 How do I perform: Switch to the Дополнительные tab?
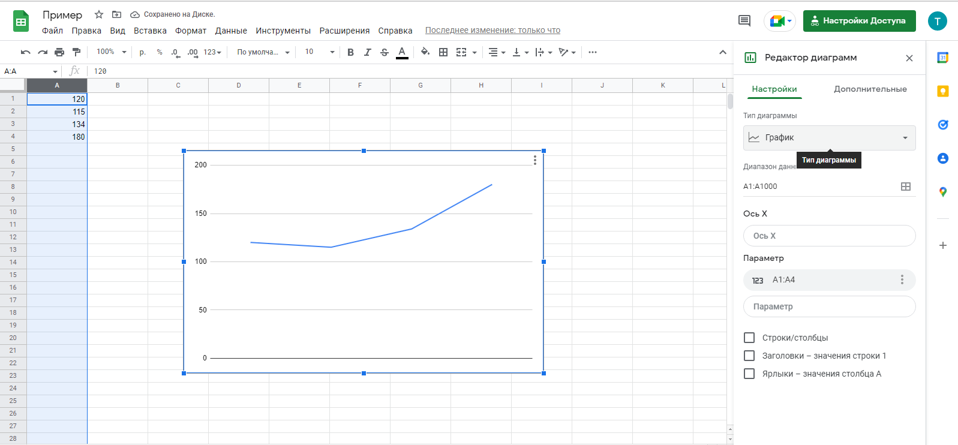870,89
